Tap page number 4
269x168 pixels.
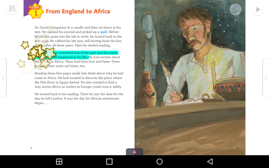pyautogui.click(x=31, y=148)
